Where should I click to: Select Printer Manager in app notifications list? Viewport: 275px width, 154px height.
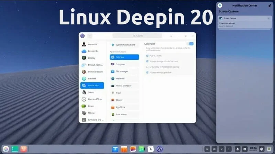coord(124,86)
